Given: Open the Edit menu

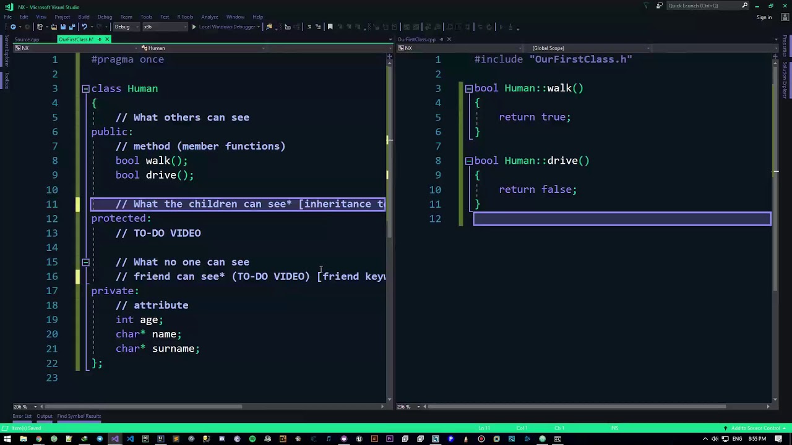Looking at the screenshot, I should [x=24, y=17].
